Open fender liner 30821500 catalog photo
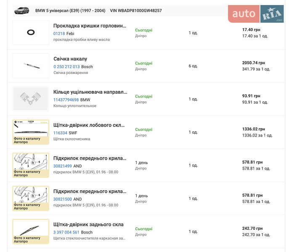289x252 pixels. [31, 198]
